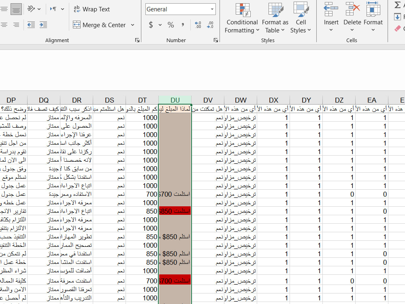Select column DS header
This screenshot has height=304, width=405.
109,100
